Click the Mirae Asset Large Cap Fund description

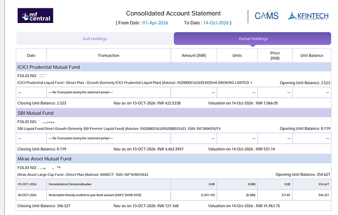pos(83,174)
